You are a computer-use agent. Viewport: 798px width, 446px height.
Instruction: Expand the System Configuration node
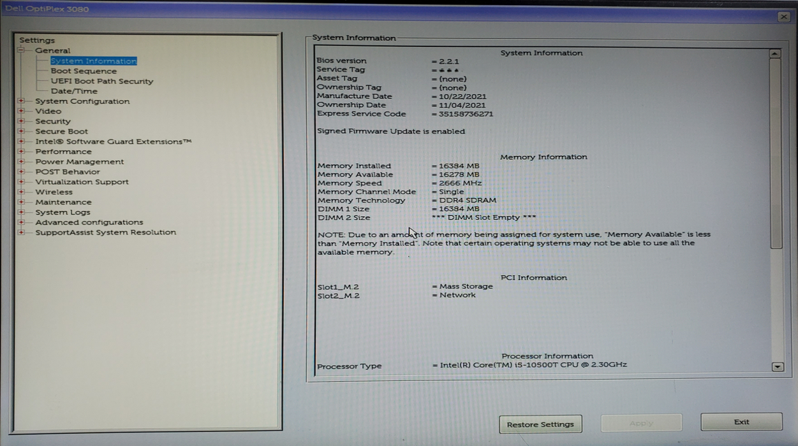tap(21, 101)
